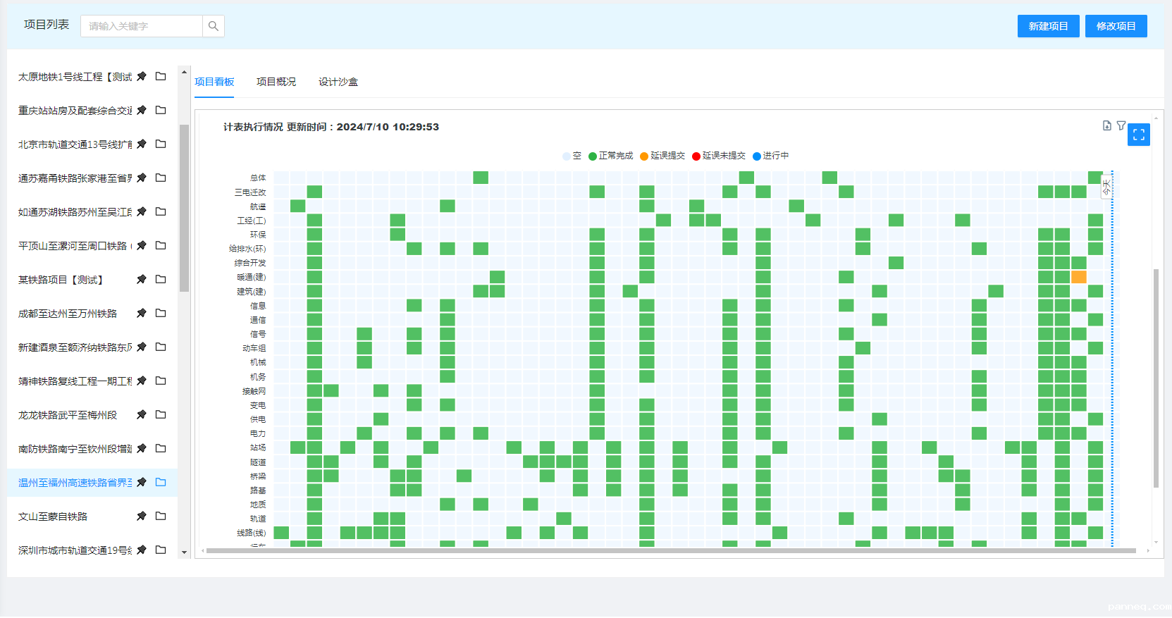
Task: Toggle the 延误未提交 legend series
Action: [719, 156]
